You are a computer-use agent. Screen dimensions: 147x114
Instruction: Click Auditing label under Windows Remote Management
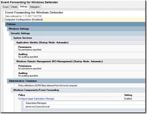[x=23, y=73]
